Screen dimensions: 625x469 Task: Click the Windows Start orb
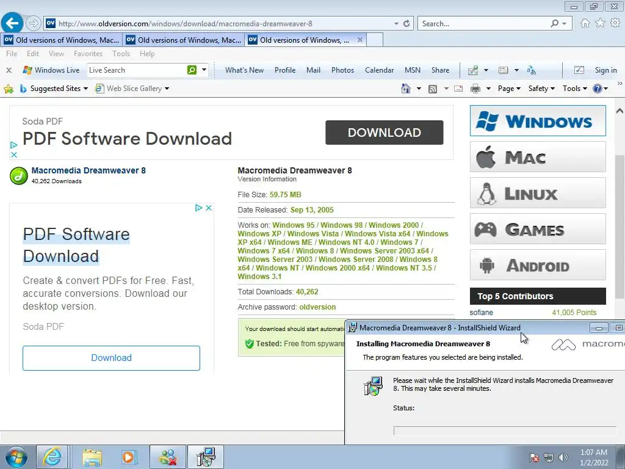16,457
